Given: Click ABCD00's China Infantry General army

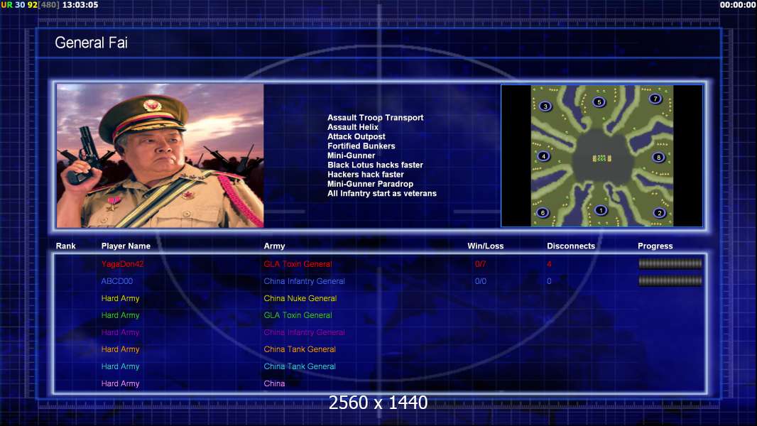Looking at the screenshot, I should [x=304, y=280].
